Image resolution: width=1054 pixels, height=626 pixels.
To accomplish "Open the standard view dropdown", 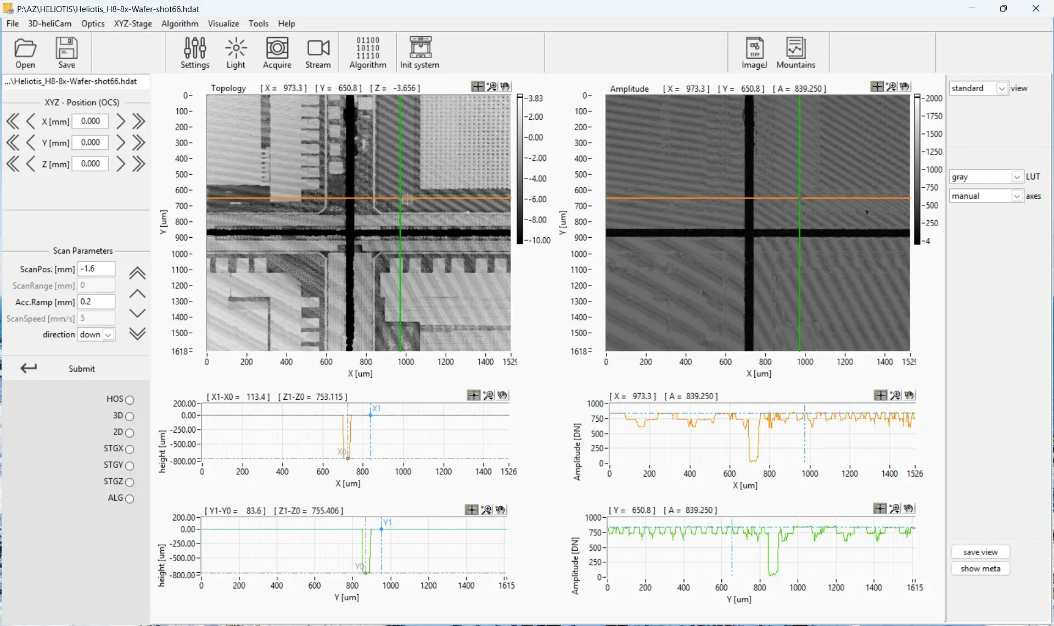I will (1002, 88).
